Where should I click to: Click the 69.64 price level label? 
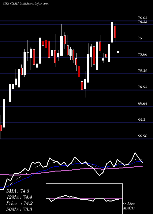point(143,103)
